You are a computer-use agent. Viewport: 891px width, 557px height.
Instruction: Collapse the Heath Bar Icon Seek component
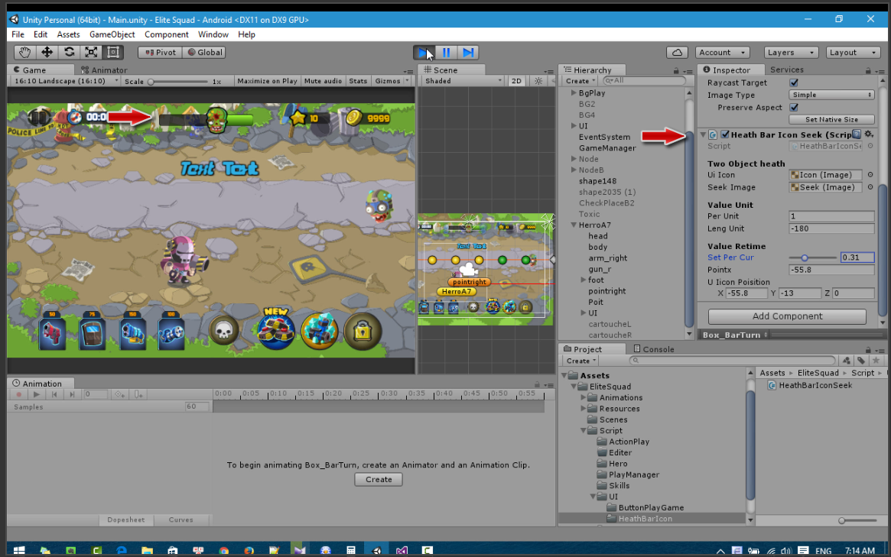pos(704,134)
